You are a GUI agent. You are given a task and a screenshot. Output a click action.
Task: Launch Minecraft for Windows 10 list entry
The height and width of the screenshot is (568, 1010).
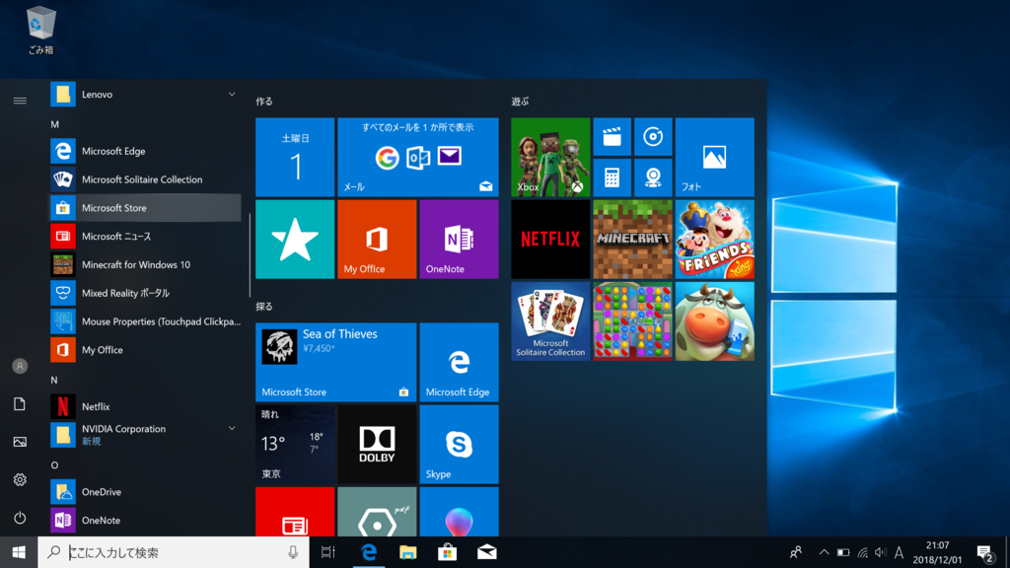pos(146,264)
